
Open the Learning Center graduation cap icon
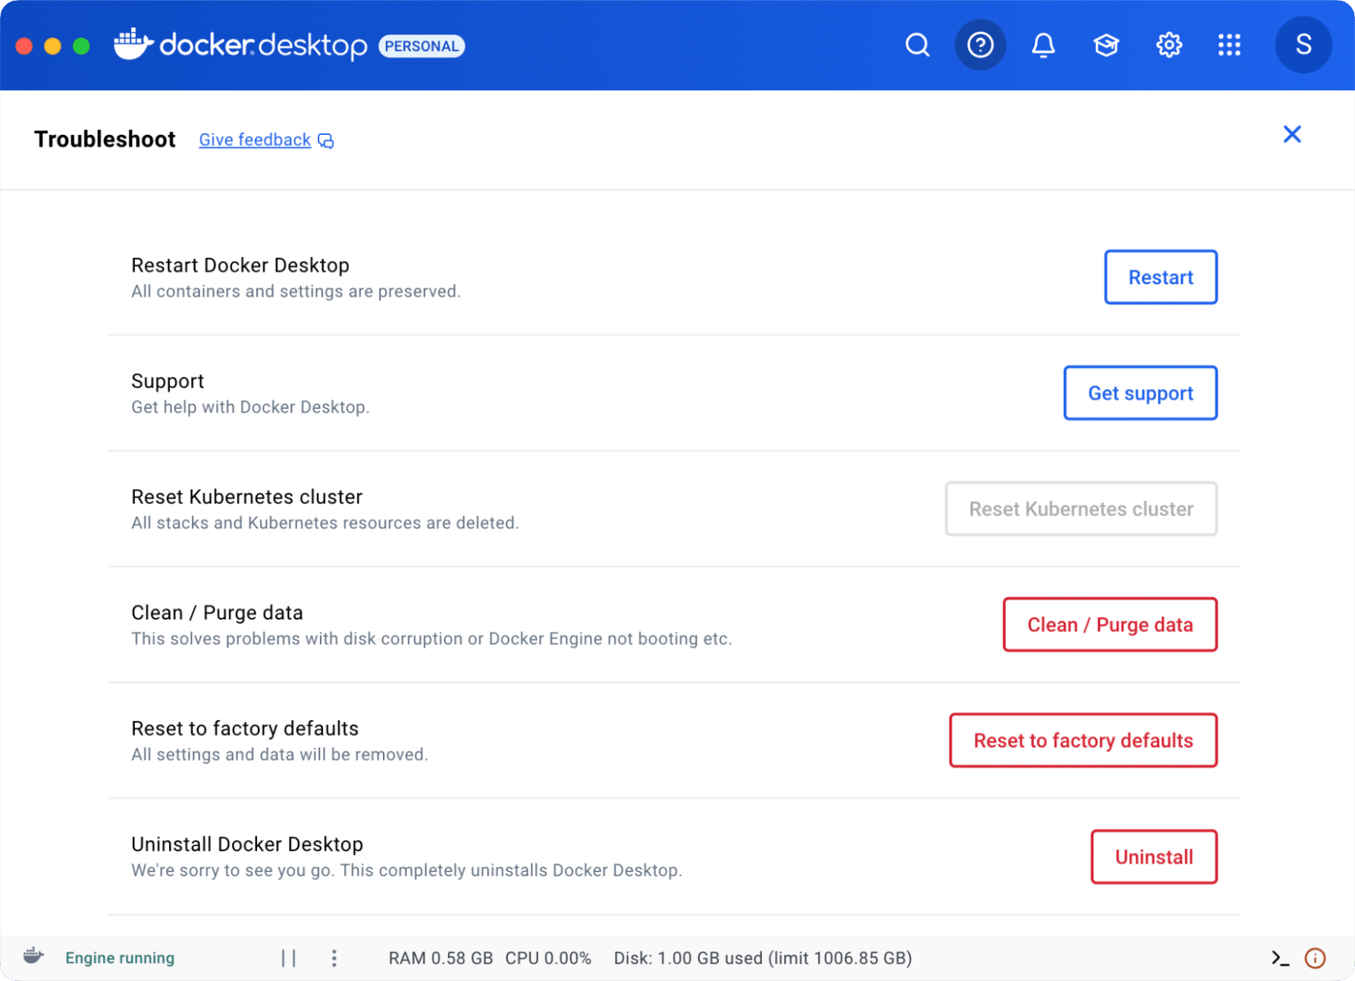tap(1106, 45)
